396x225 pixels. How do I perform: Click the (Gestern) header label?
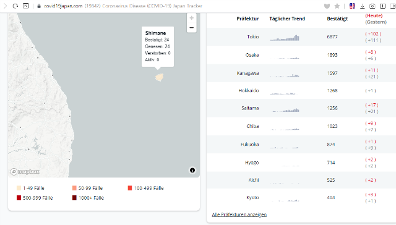[x=376, y=22]
